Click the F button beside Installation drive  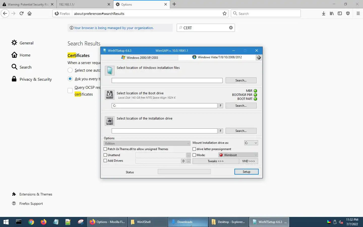[221, 131]
